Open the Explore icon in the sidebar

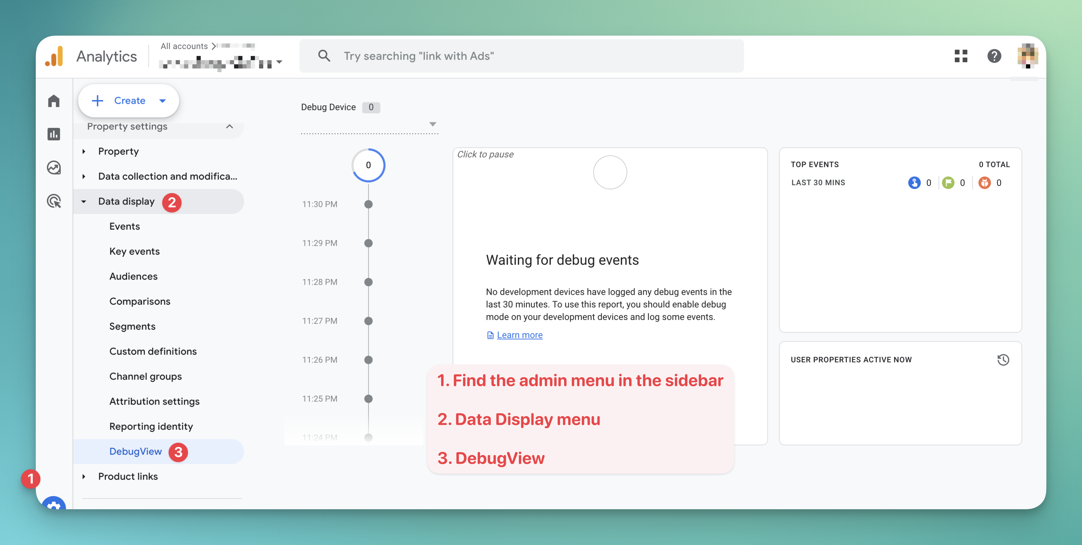[x=54, y=167]
